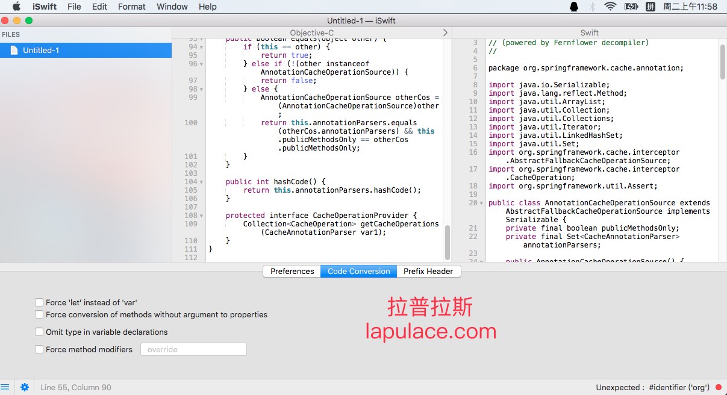
Task: Switch to the Prefix Header tab
Action: pos(428,271)
